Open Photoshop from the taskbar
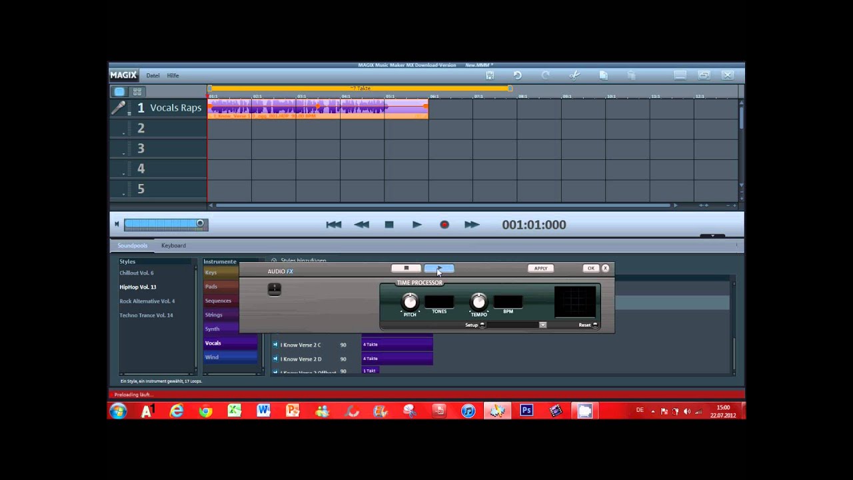Screen dimensions: 853x480 526,411
